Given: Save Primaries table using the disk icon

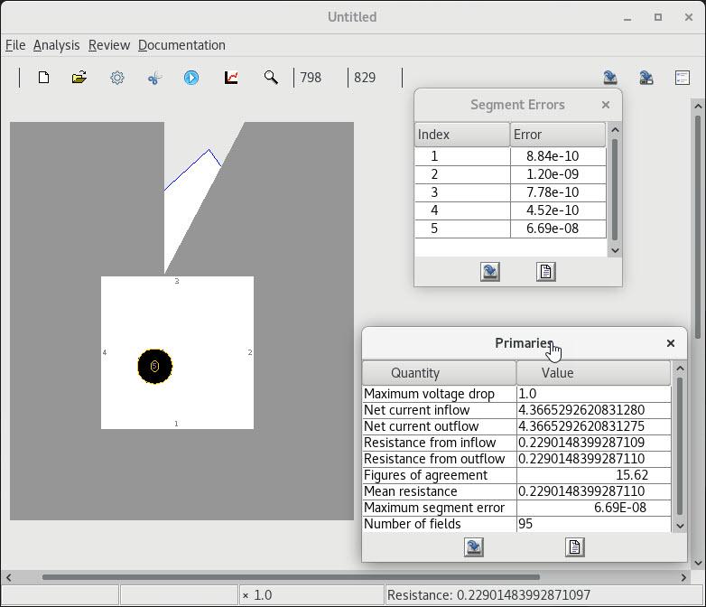Looking at the screenshot, I should pos(474,546).
